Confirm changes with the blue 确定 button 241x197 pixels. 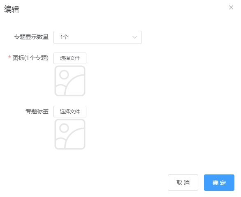pos(219,183)
